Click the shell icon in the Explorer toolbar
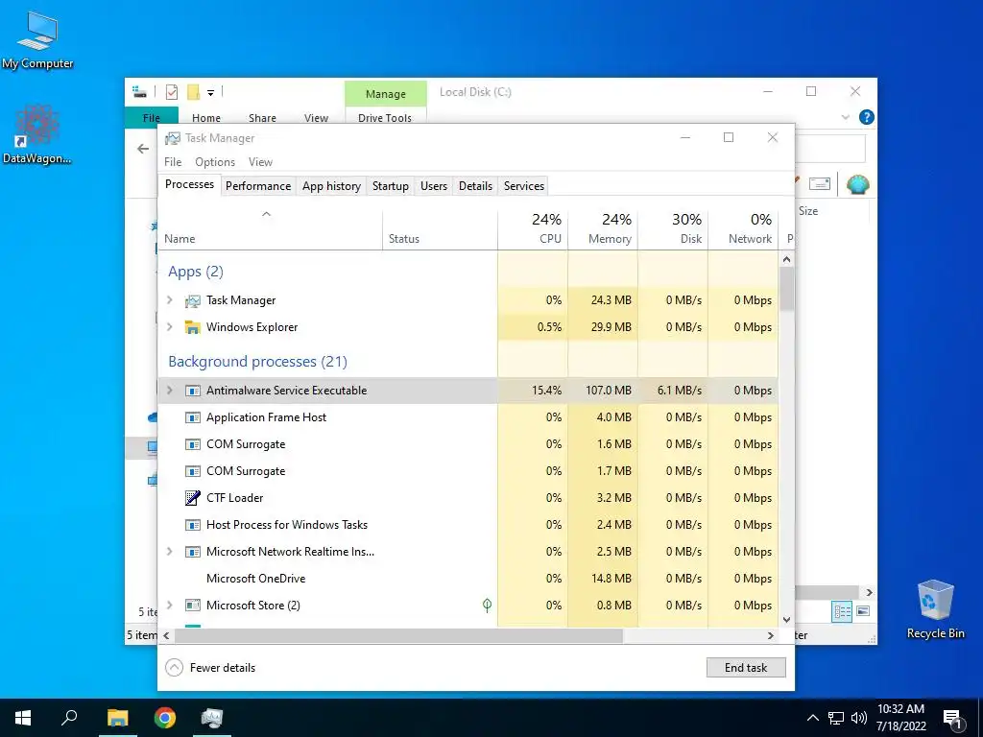The height and width of the screenshot is (737, 983). pyautogui.click(x=857, y=184)
